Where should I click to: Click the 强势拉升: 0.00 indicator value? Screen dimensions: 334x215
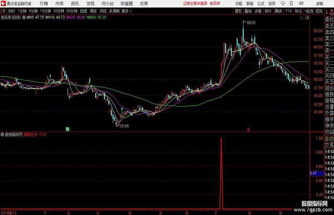click(35, 135)
